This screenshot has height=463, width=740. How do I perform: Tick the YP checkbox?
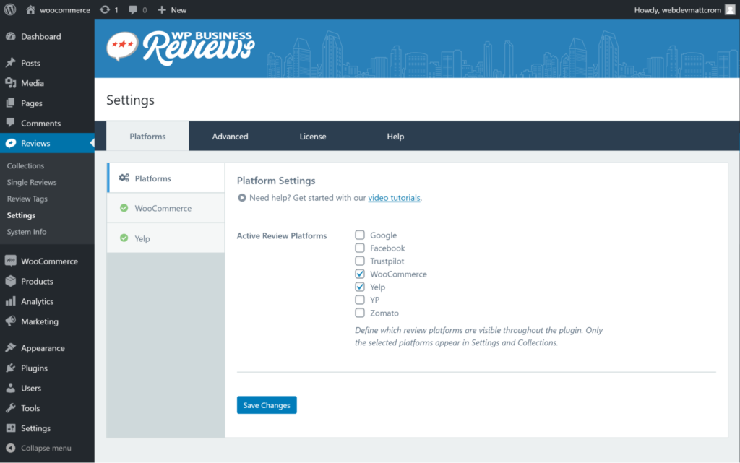(x=360, y=299)
